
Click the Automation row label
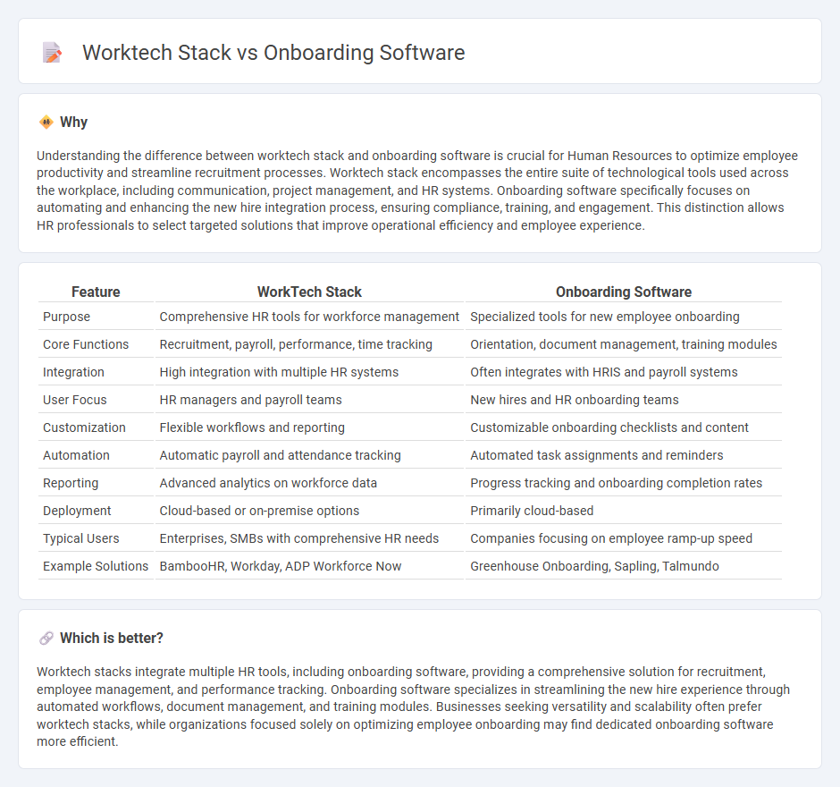coord(76,455)
